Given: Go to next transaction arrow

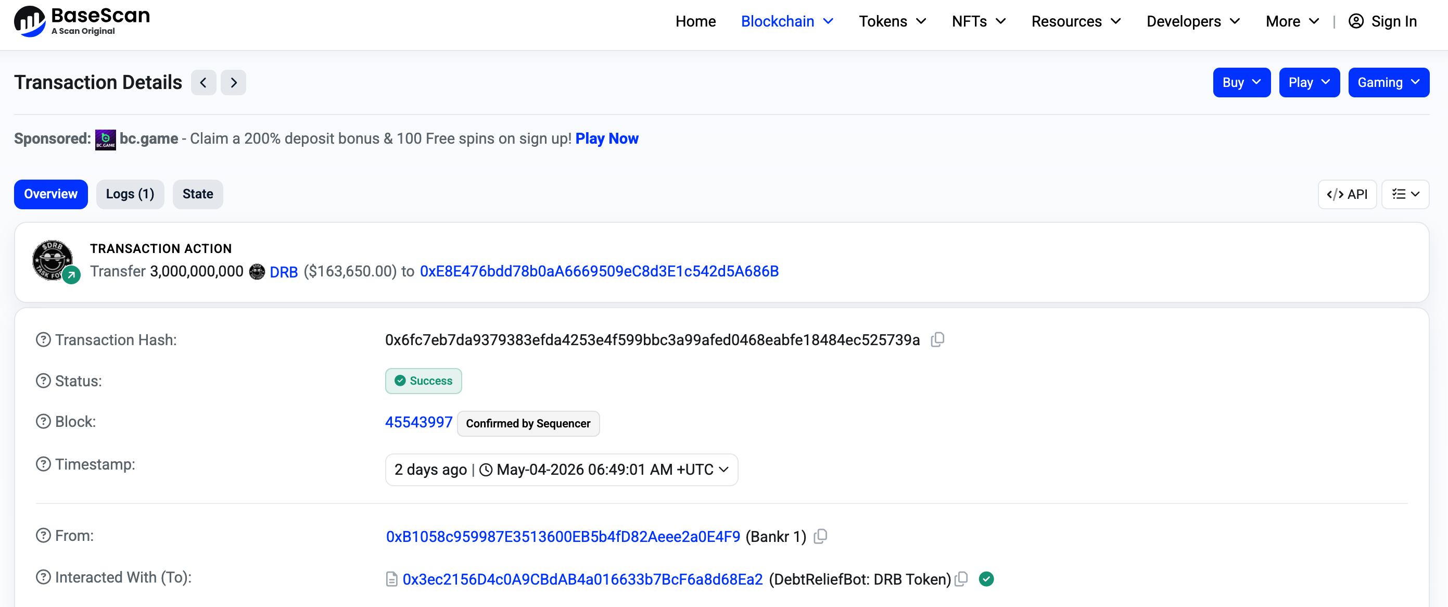Looking at the screenshot, I should pyautogui.click(x=233, y=83).
